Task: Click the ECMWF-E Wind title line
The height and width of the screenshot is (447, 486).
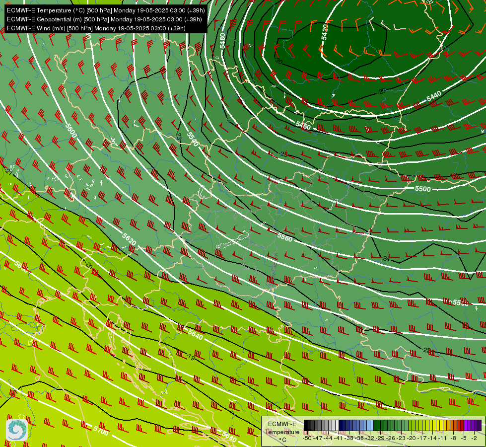Action: click(x=96, y=28)
